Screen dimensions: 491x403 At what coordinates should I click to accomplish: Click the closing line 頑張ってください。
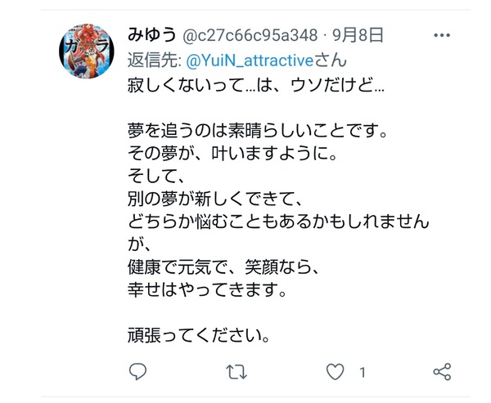pyautogui.click(x=199, y=335)
